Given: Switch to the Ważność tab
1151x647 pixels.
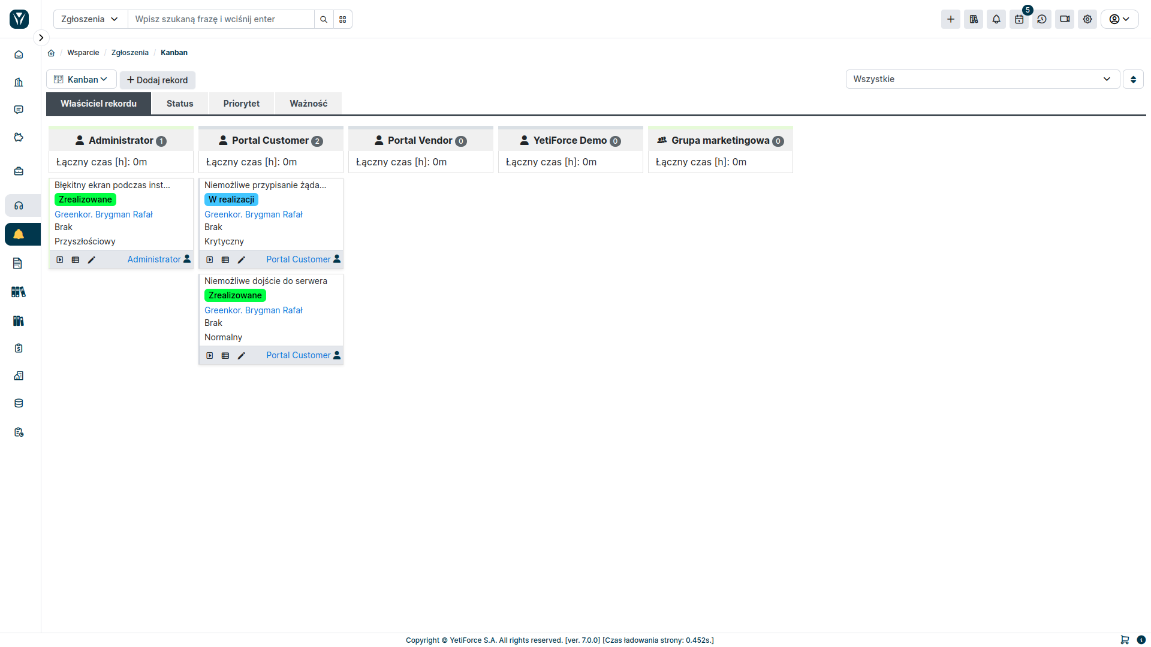Looking at the screenshot, I should 309,104.
